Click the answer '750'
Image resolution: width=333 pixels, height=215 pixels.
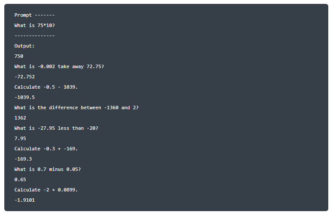pyautogui.click(x=19, y=56)
